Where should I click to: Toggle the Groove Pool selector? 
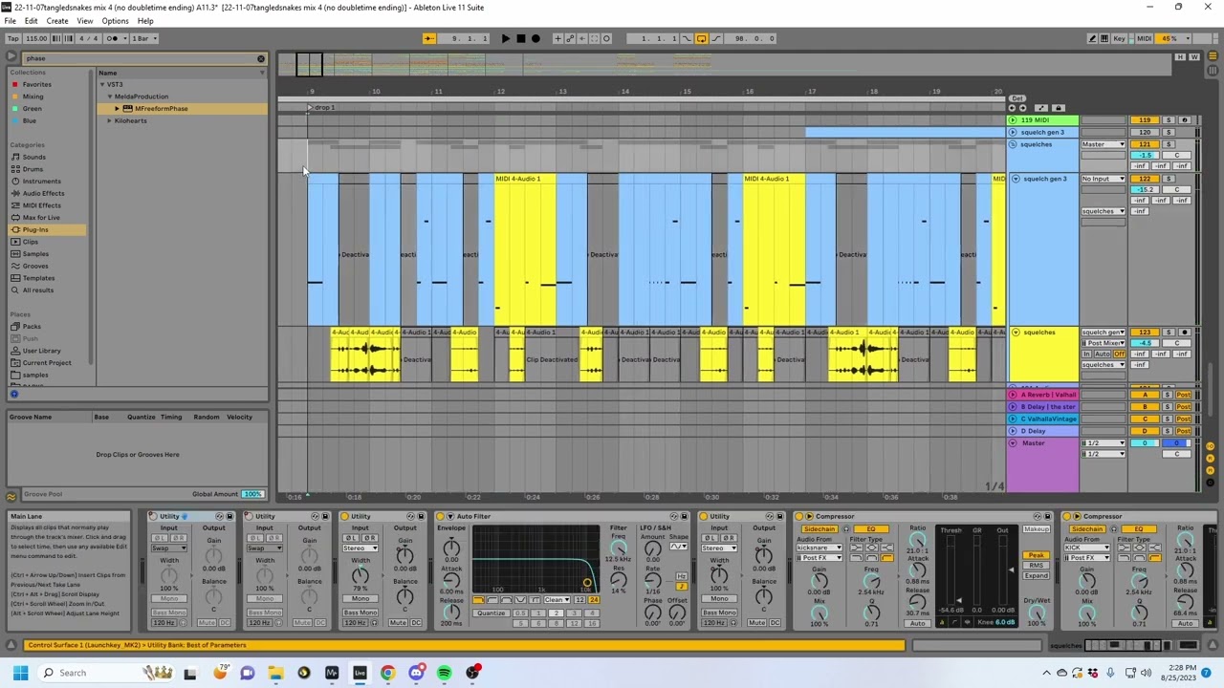(11, 495)
